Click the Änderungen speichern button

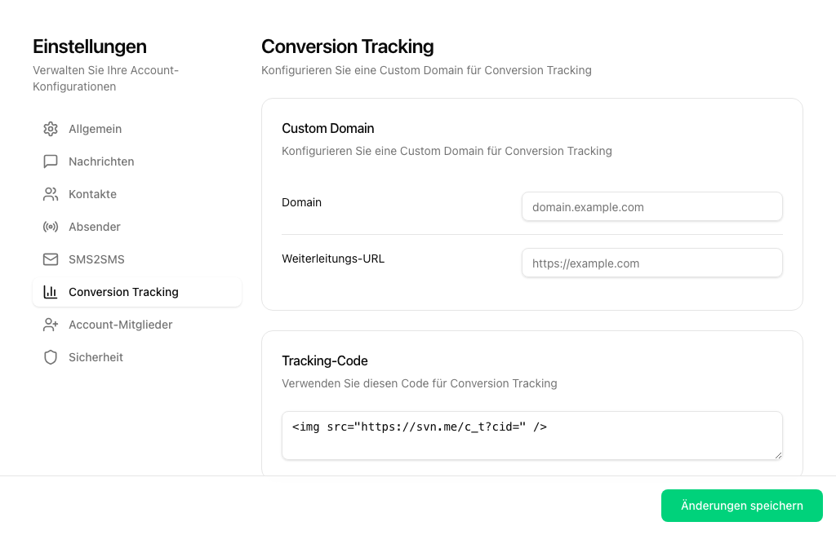pos(741,506)
